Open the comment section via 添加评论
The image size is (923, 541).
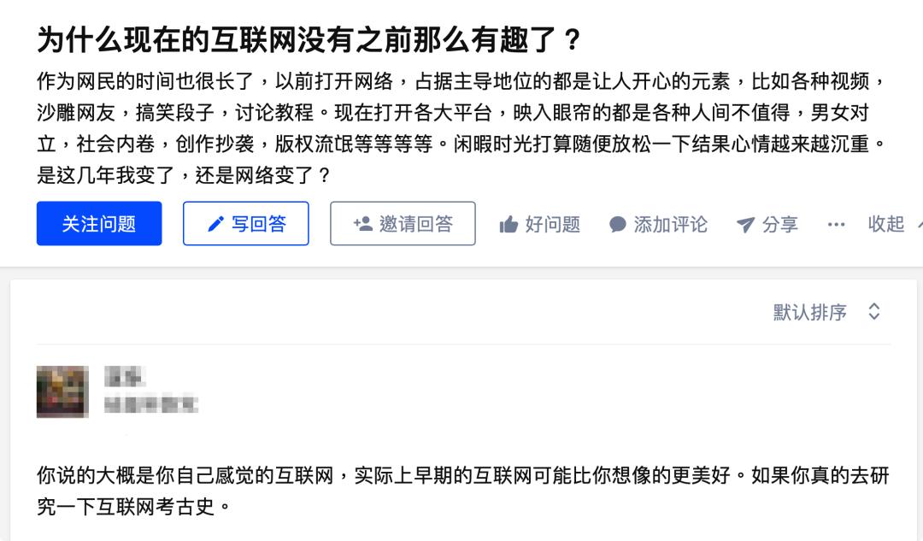point(658,224)
